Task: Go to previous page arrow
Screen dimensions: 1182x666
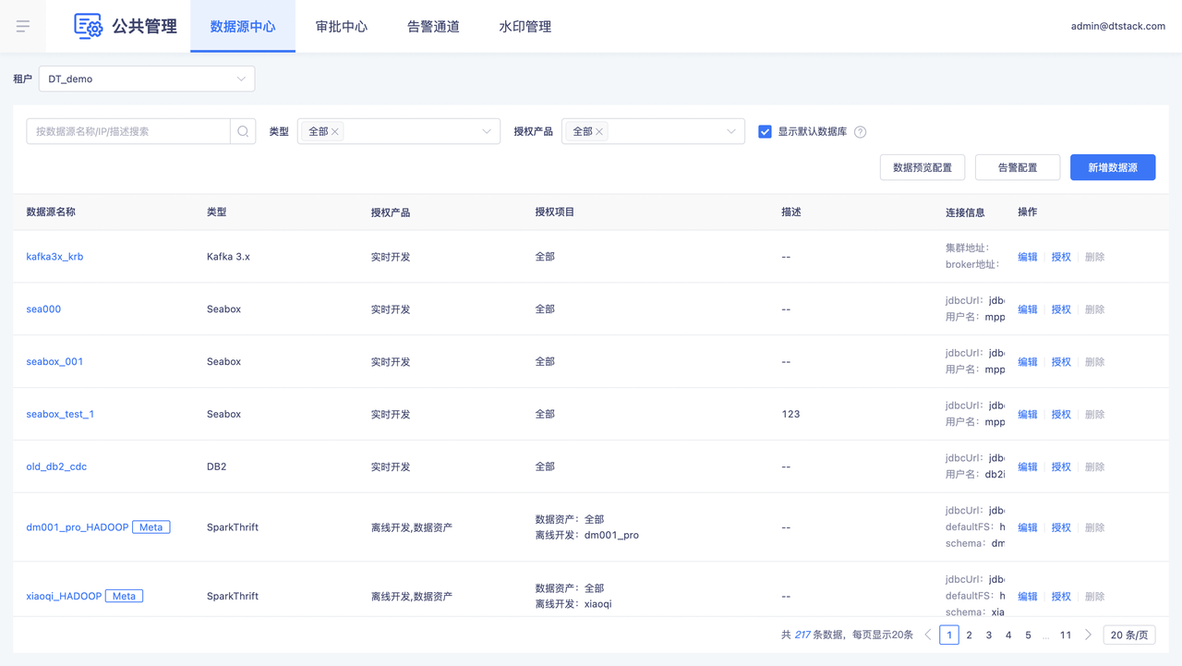Action: coord(928,635)
